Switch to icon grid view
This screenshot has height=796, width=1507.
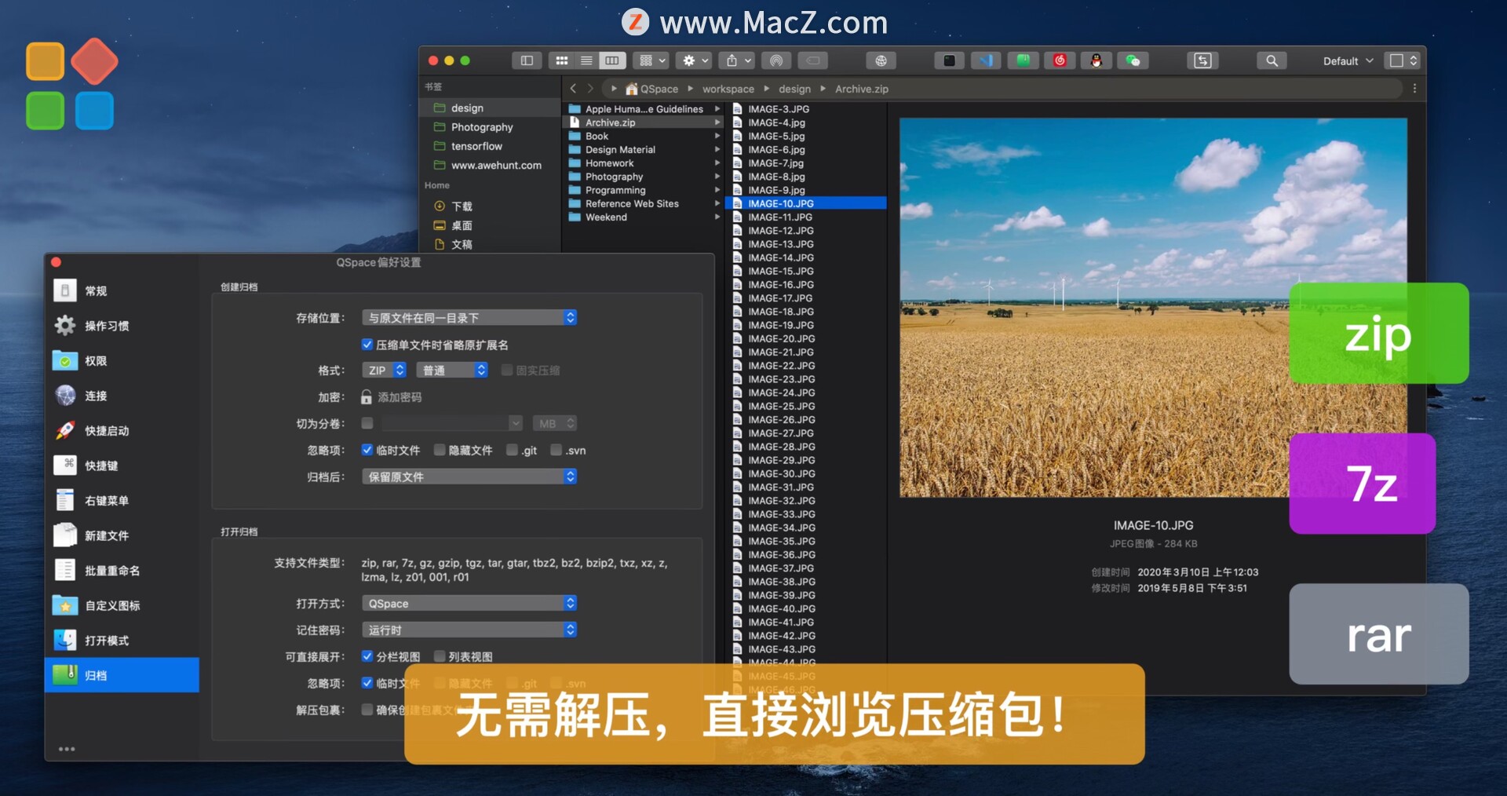(562, 60)
